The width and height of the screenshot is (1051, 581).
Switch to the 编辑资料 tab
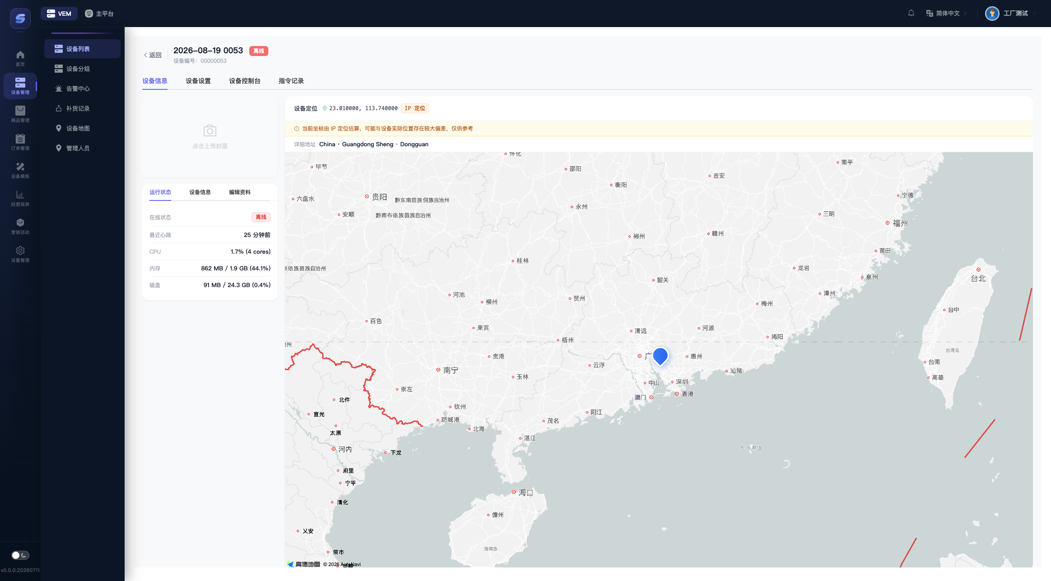[x=240, y=192]
